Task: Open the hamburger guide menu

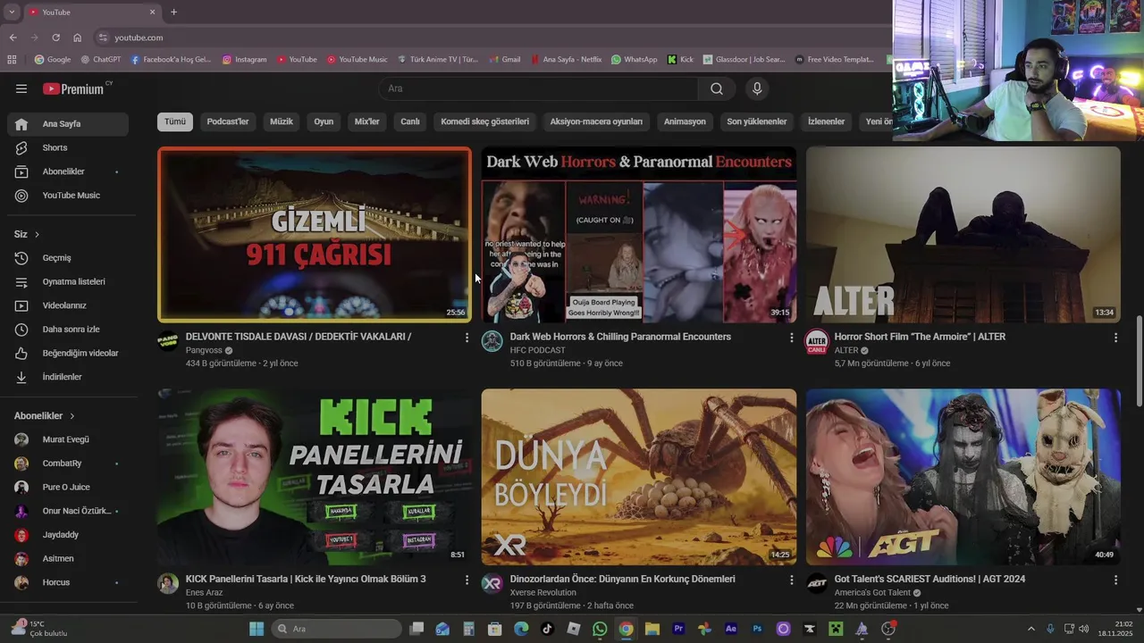Action: coord(21,88)
